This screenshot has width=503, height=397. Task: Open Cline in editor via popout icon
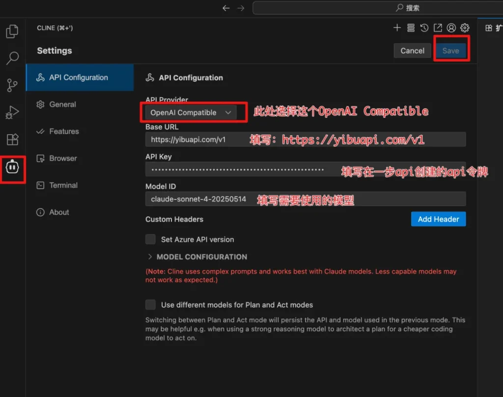[x=437, y=28]
